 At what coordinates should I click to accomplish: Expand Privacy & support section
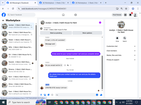[121, 60]
